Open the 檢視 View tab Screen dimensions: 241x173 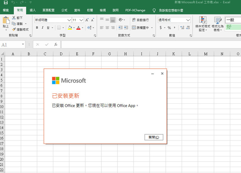[103, 10]
